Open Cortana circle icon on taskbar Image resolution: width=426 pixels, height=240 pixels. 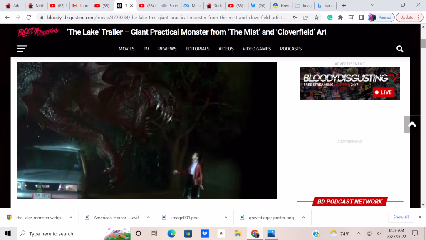[x=138, y=233]
